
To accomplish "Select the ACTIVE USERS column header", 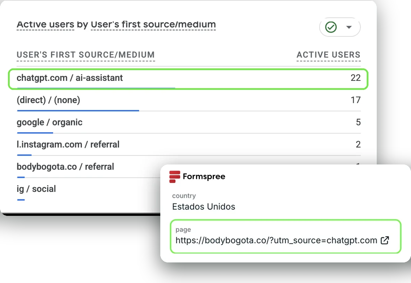I will click(x=328, y=55).
